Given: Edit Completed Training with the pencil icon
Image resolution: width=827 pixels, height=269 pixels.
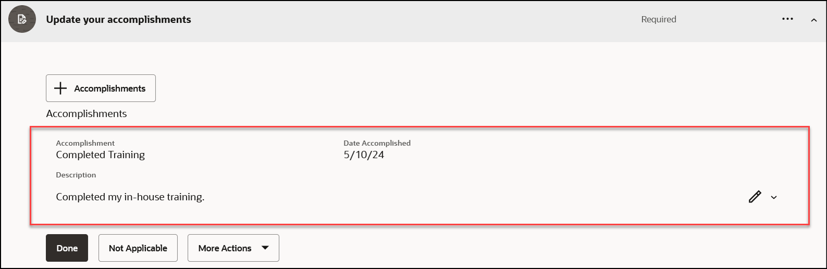Looking at the screenshot, I should pyautogui.click(x=755, y=197).
